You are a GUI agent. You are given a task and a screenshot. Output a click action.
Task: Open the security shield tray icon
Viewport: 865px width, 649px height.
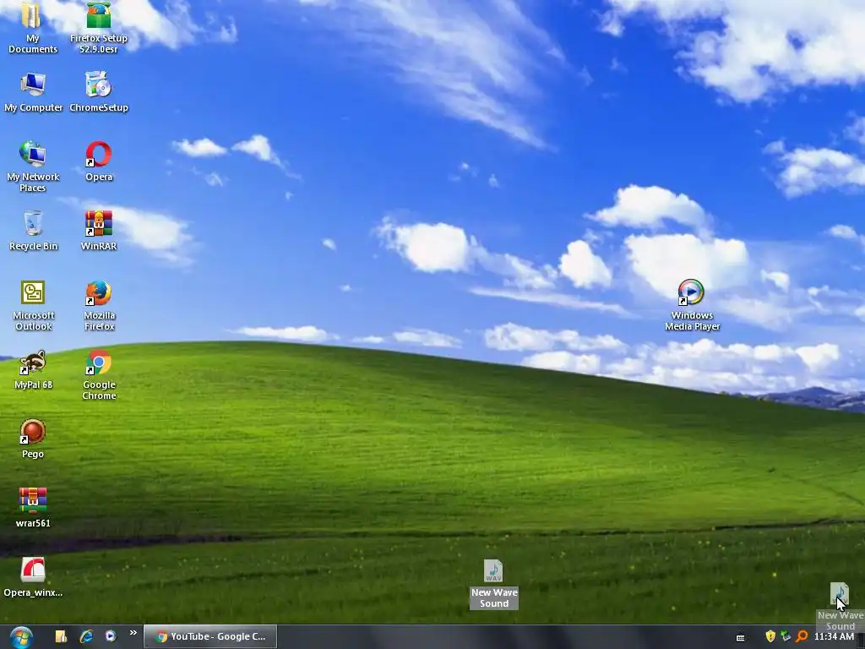coord(770,636)
